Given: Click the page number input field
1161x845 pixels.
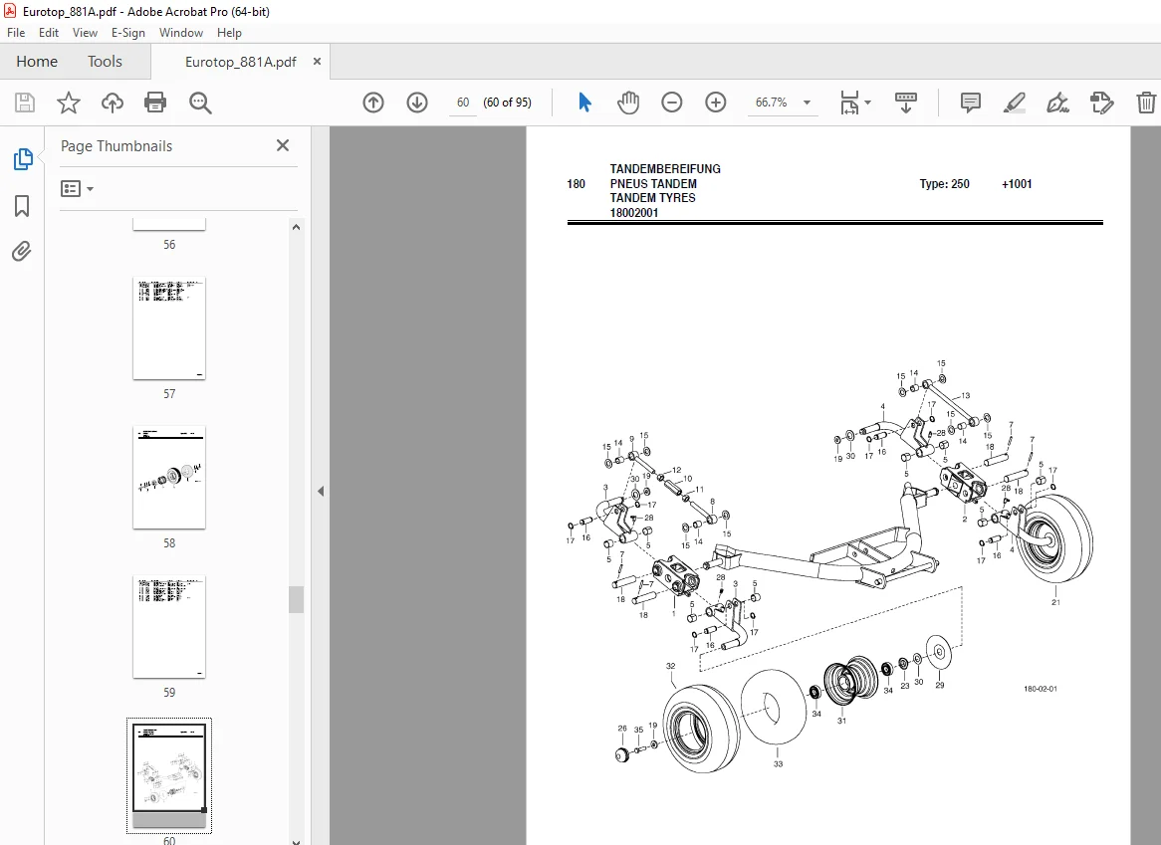Looking at the screenshot, I should pyautogui.click(x=463, y=103).
